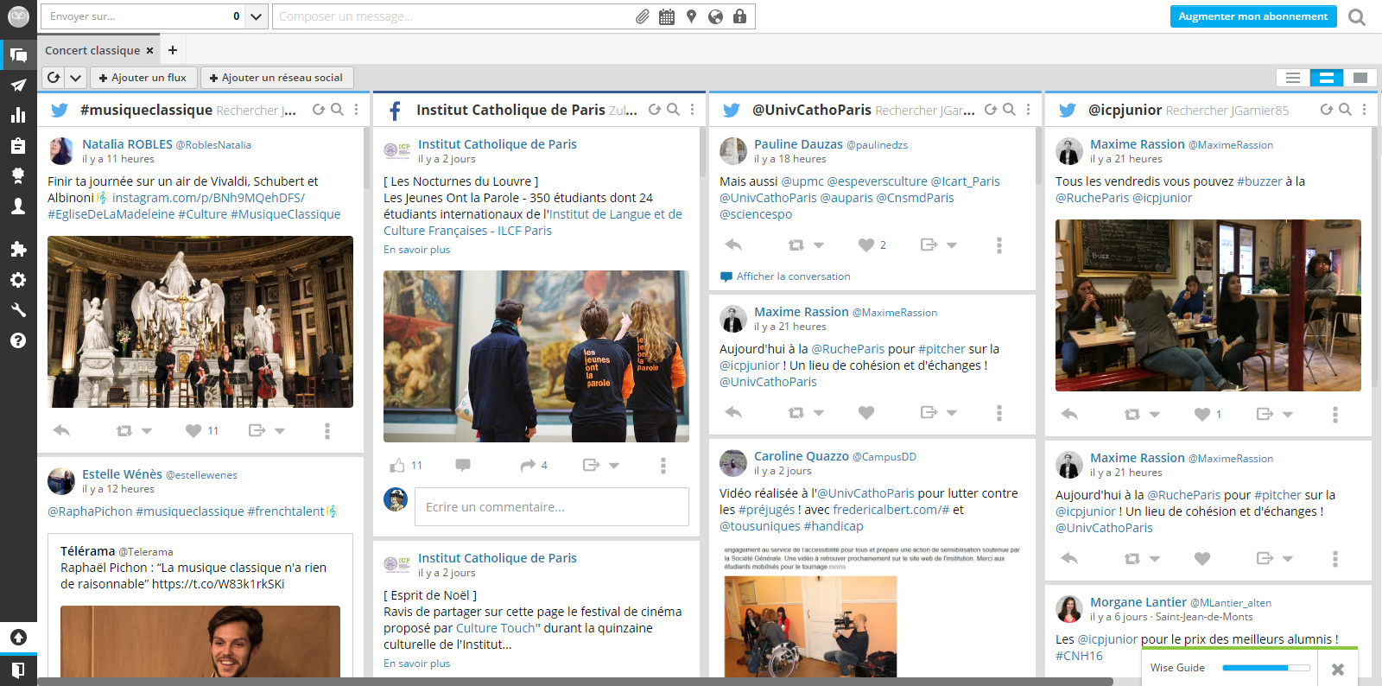This screenshot has width=1382, height=686.
Task: Expand profile picker dropdown arrow
Action: coord(256,16)
